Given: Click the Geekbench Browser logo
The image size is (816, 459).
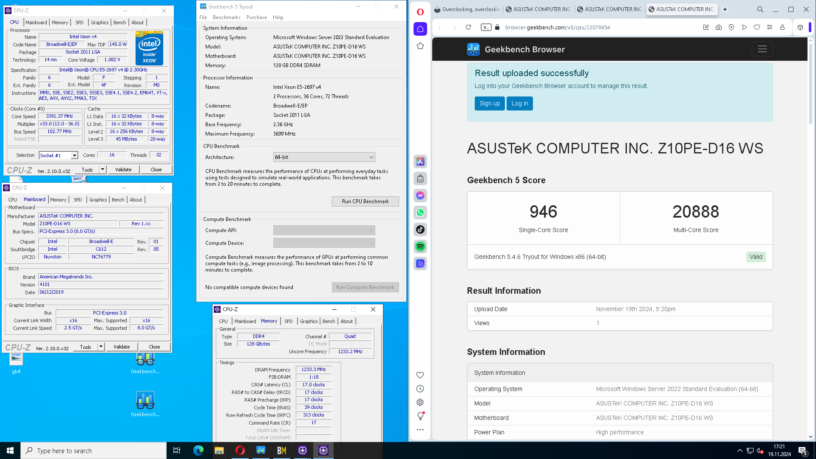Looking at the screenshot, I should pyautogui.click(x=516, y=49).
